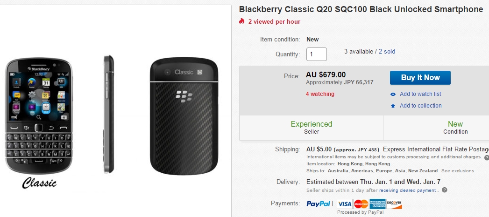This screenshot has height=217, width=489.
Task: Select the Experienced Seller badge
Action: point(312,128)
